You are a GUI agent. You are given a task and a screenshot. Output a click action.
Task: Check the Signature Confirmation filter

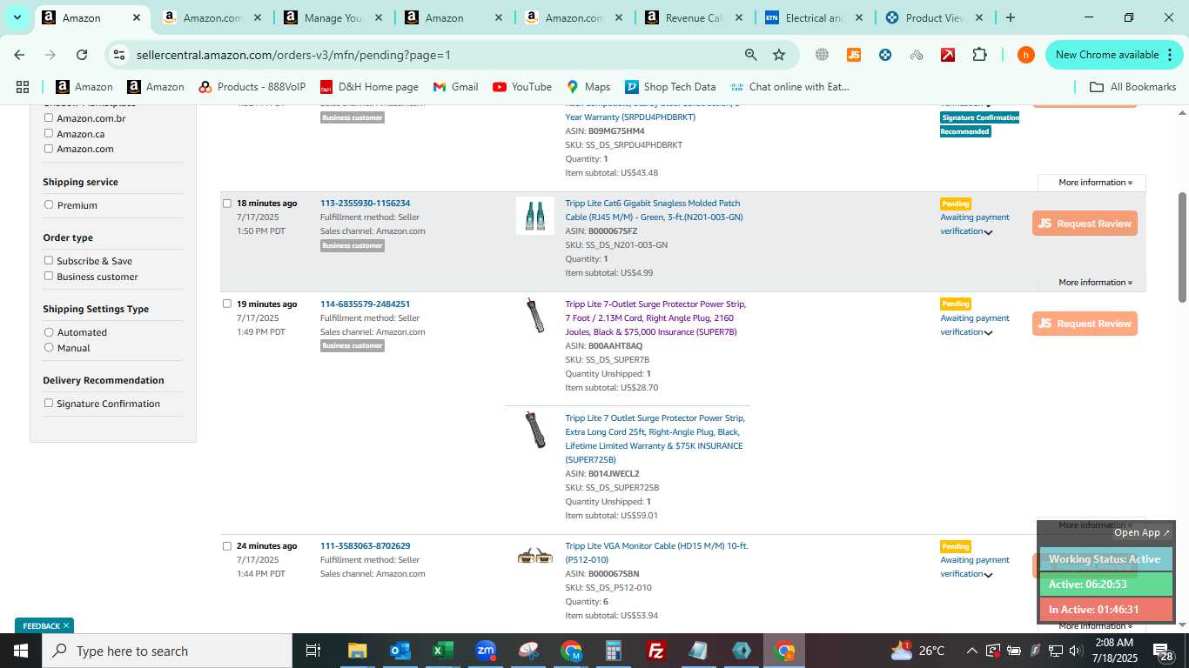click(x=49, y=403)
